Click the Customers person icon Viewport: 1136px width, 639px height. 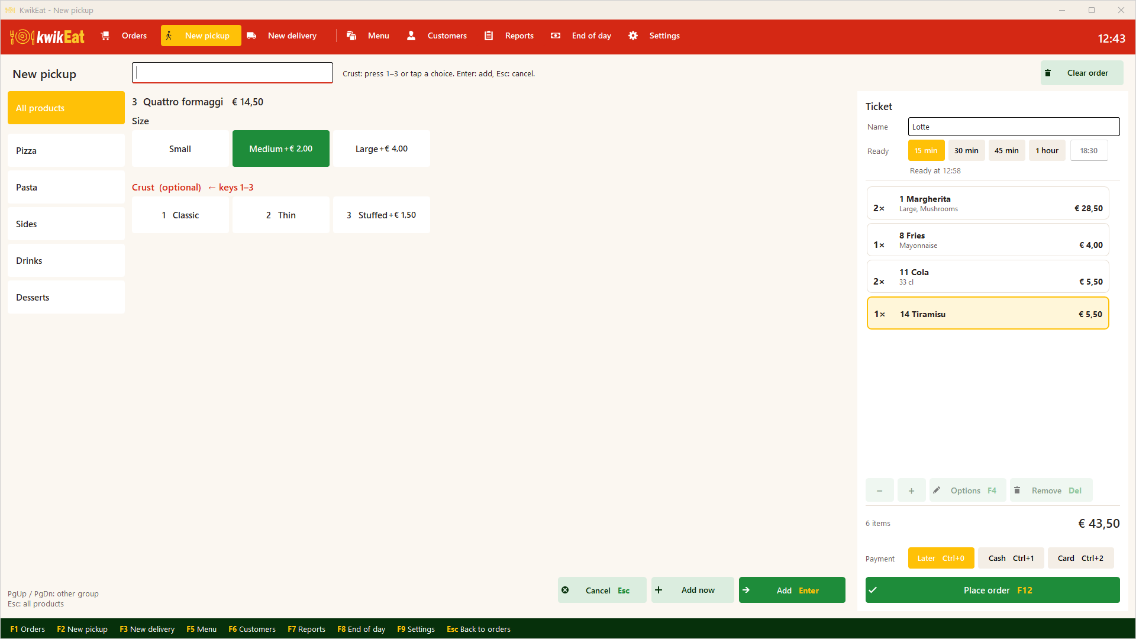[411, 35]
